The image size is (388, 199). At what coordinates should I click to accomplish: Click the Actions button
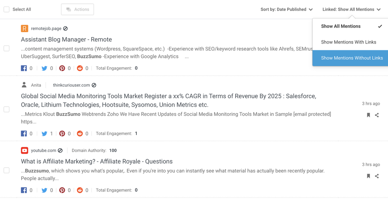[77, 9]
